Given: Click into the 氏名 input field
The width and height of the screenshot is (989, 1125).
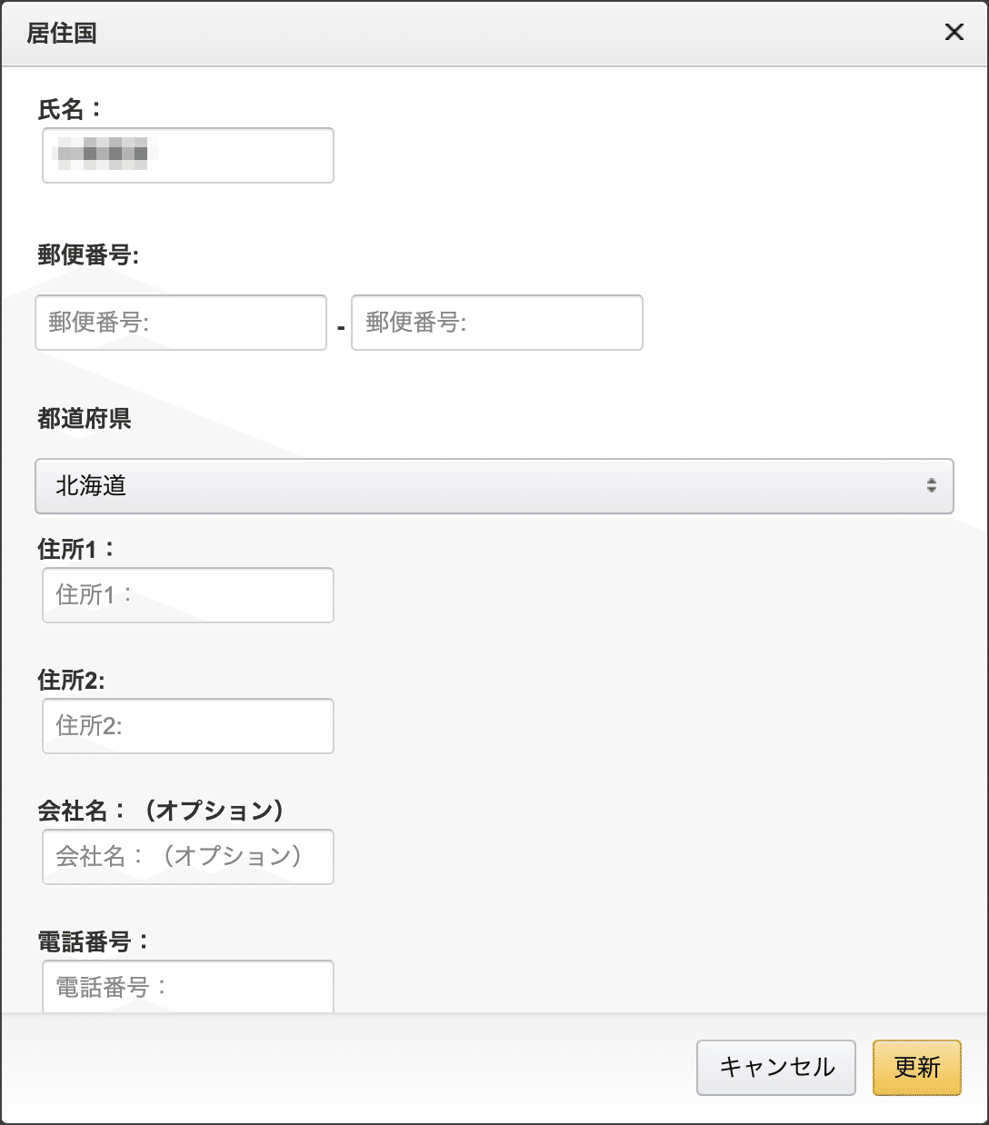Looking at the screenshot, I should [x=186, y=155].
